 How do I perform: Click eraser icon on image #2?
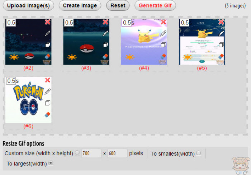point(48,57)
